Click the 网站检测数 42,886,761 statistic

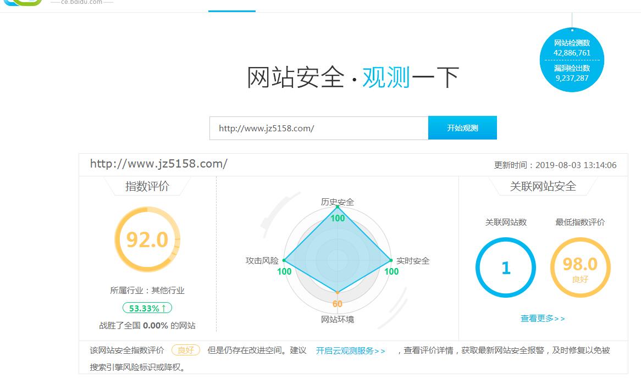point(572,48)
